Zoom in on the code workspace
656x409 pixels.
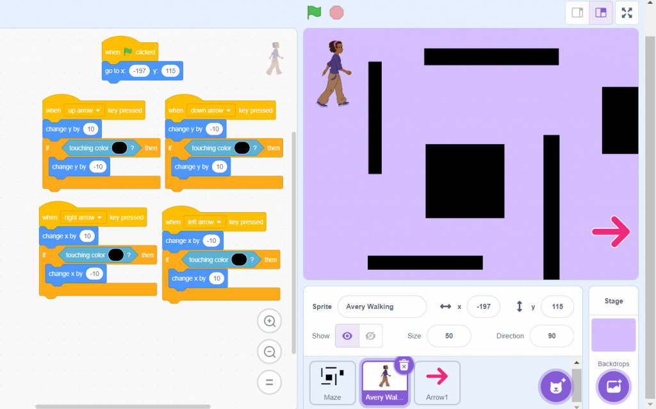[270, 321]
